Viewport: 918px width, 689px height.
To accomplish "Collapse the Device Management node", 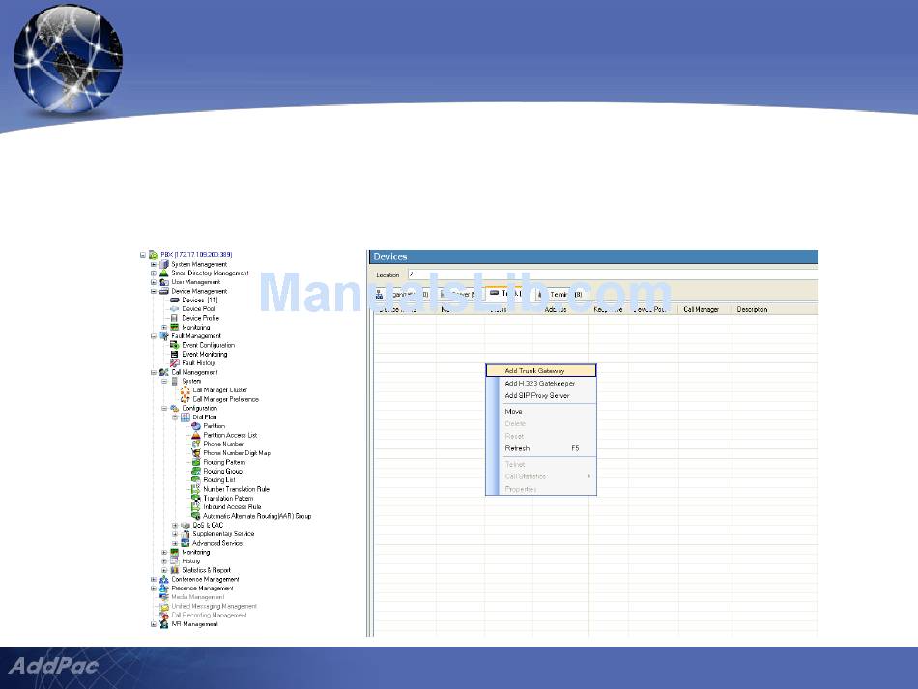I will (x=153, y=291).
